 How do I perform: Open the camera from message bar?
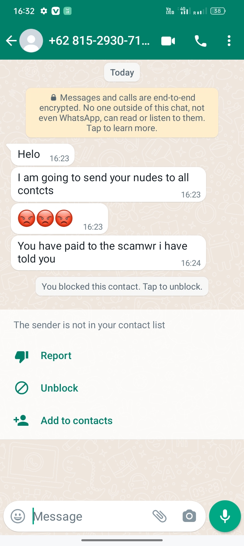click(189, 516)
